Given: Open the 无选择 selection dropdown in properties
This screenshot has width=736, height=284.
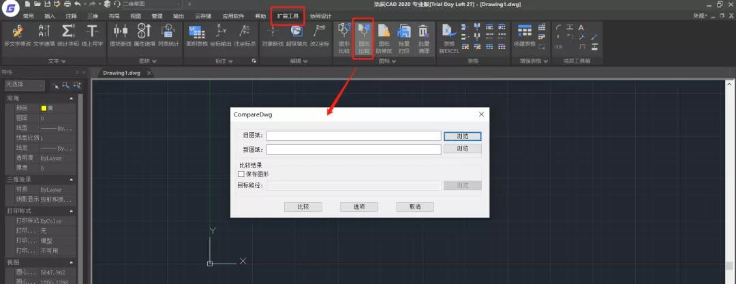Looking at the screenshot, I should point(25,85).
